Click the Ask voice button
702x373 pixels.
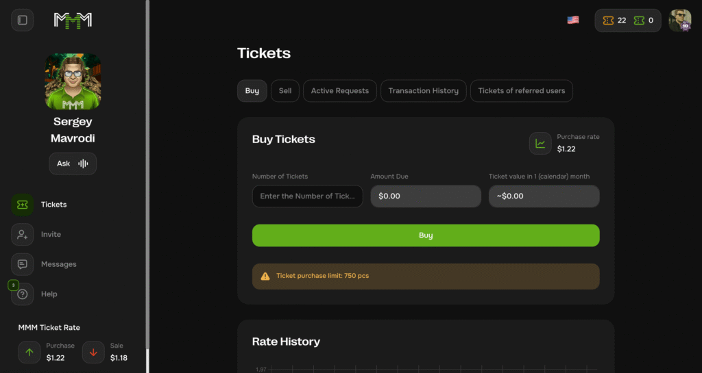coord(73,164)
